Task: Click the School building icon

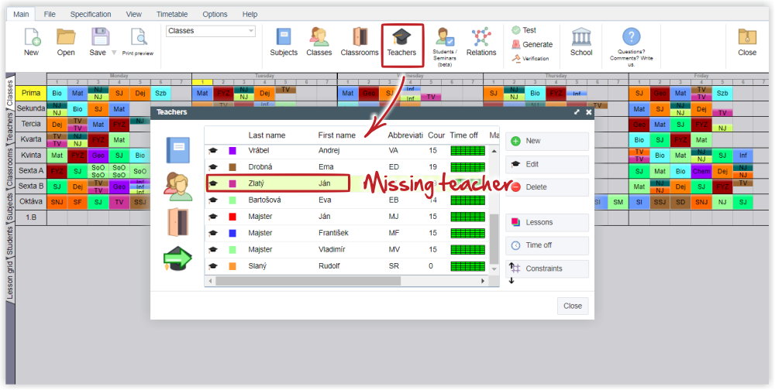Action: 581,43
